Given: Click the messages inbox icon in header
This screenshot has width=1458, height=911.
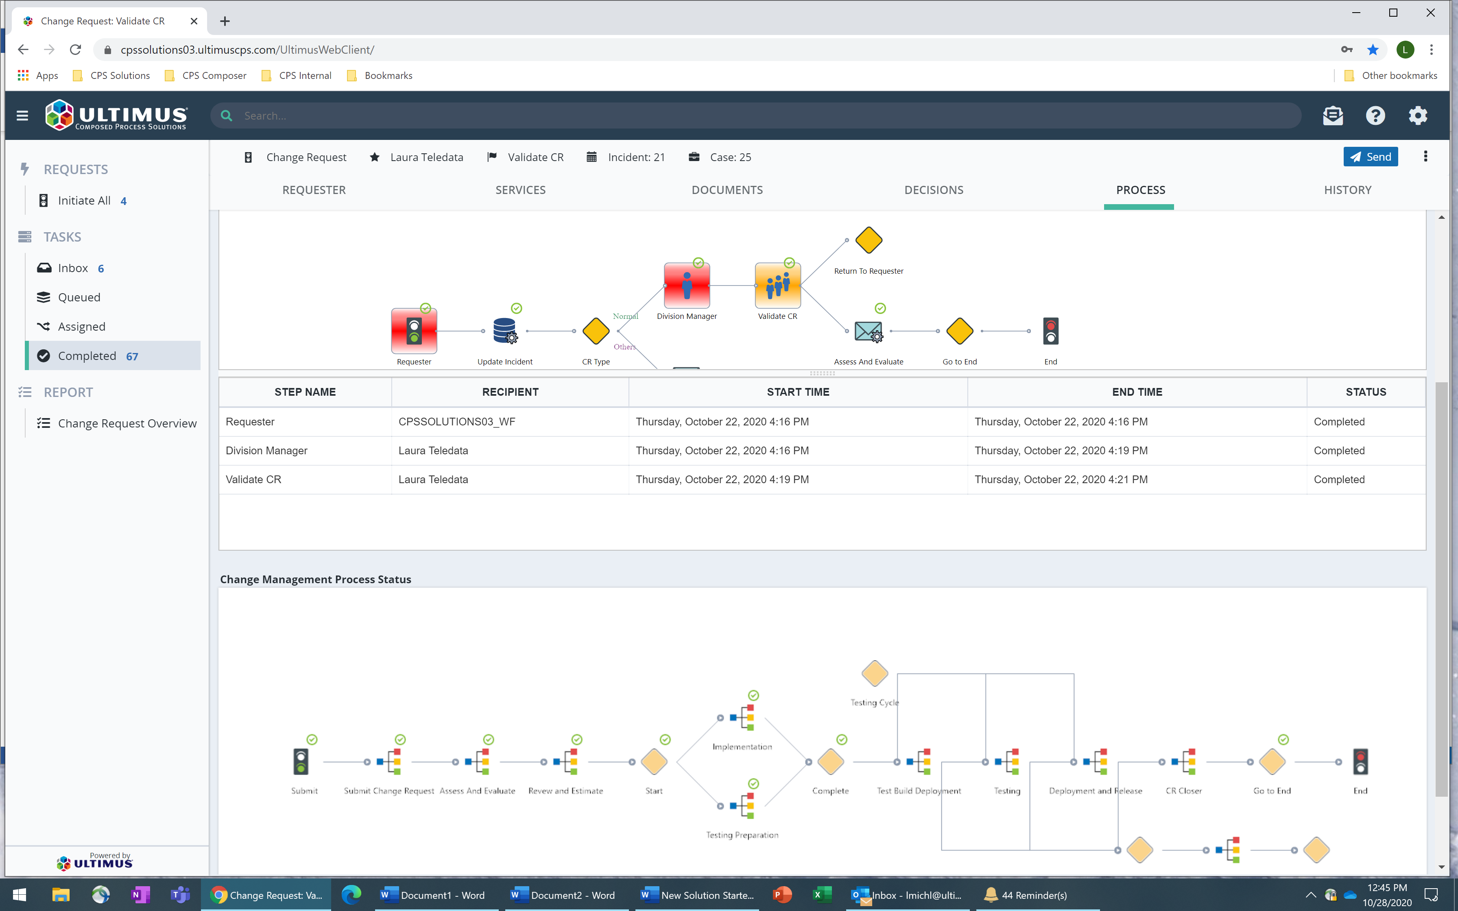Looking at the screenshot, I should (1333, 116).
